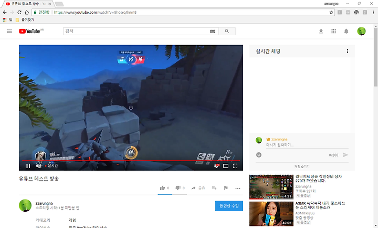The height and width of the screenshot is (228, 378).
Task: Jump to live via 실시간 indicator
Action: click(51, 166)
